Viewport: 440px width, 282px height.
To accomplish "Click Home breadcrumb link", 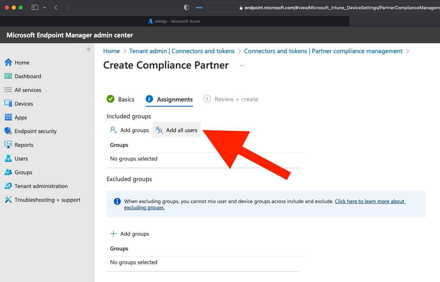I will click(x=111, y=51).
